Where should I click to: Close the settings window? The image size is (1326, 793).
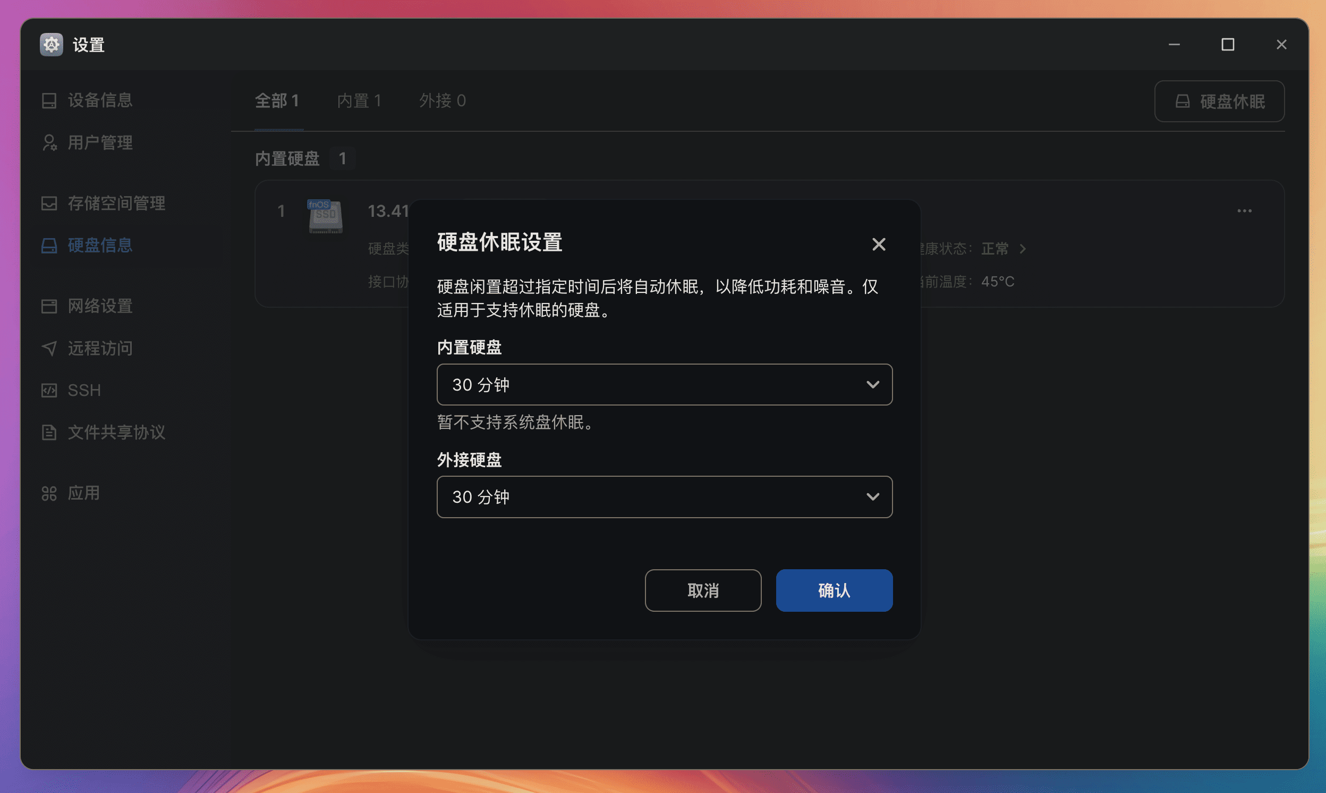tap(1281, 44)
